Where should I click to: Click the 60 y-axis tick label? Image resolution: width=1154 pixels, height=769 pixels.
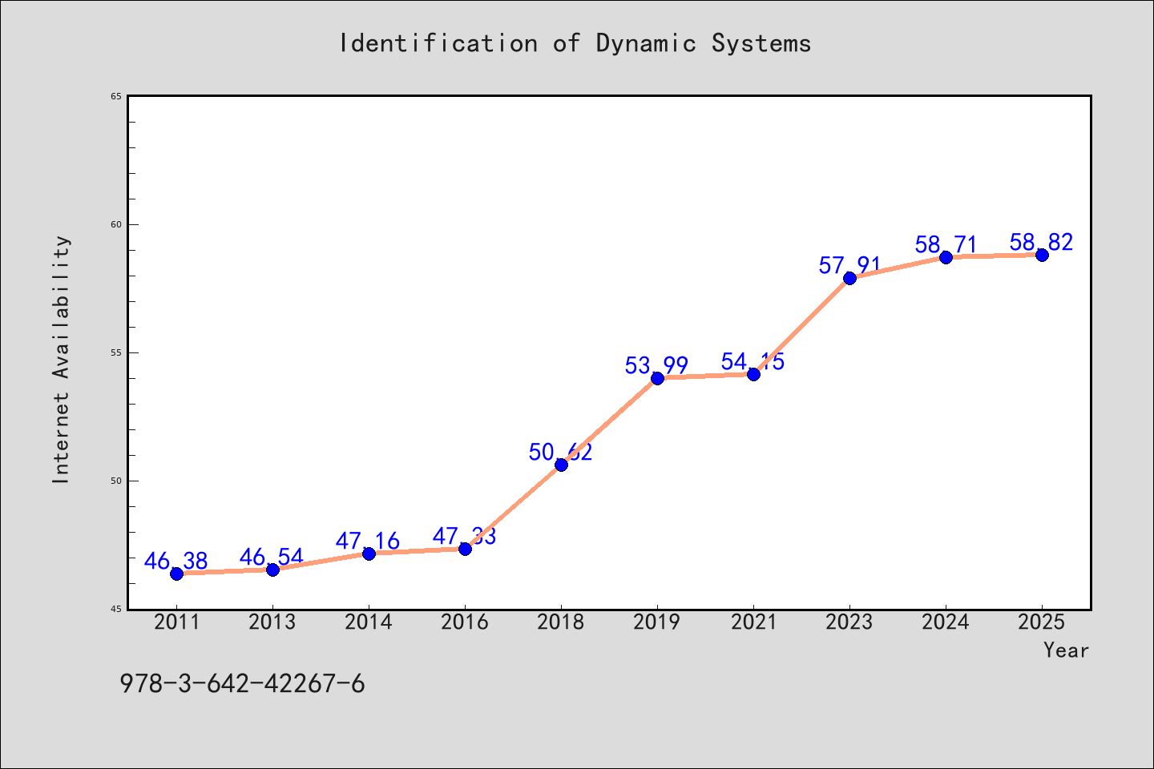pos(115,224)
